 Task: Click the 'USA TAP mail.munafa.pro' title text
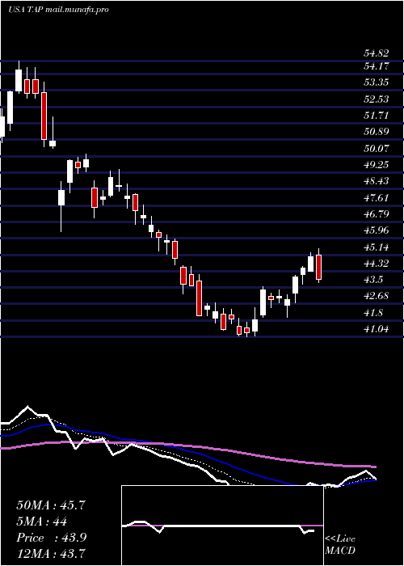(58, 10)
